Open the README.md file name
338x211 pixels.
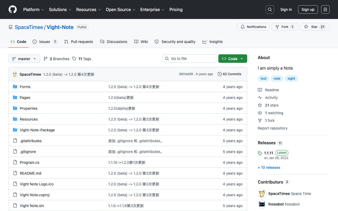click(x=31, y=173)
